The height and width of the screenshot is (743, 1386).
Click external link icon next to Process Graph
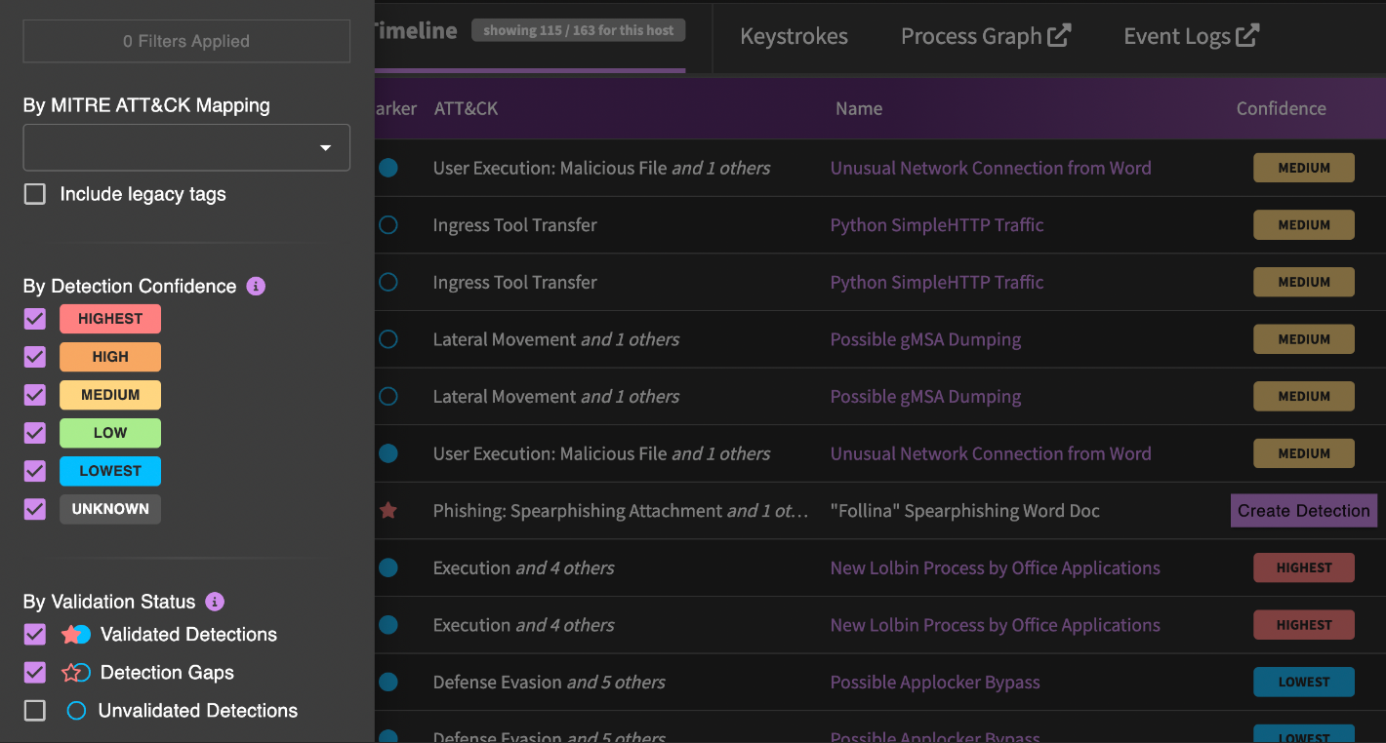(1059, 36)
